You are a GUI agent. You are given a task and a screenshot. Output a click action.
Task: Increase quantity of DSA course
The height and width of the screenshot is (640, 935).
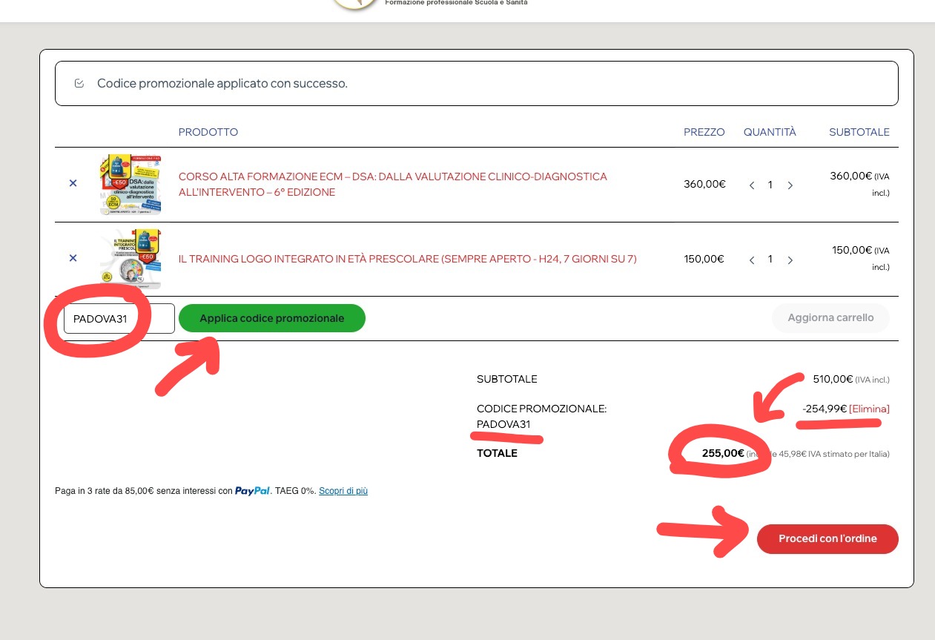click(790, 185)
